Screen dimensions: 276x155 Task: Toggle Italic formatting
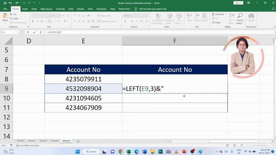(38, 21)
